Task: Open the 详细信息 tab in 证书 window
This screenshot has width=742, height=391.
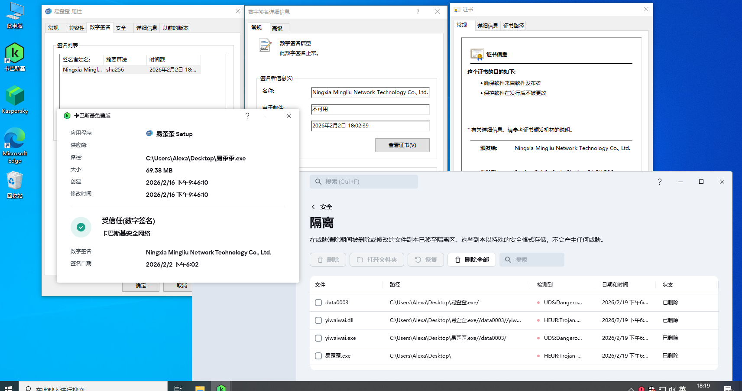Action: click(x=488, y=26)
